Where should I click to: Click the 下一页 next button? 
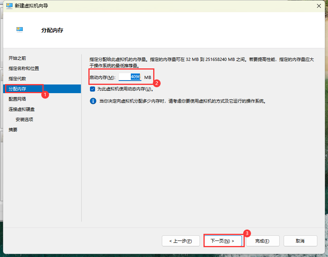pos(222,241)
